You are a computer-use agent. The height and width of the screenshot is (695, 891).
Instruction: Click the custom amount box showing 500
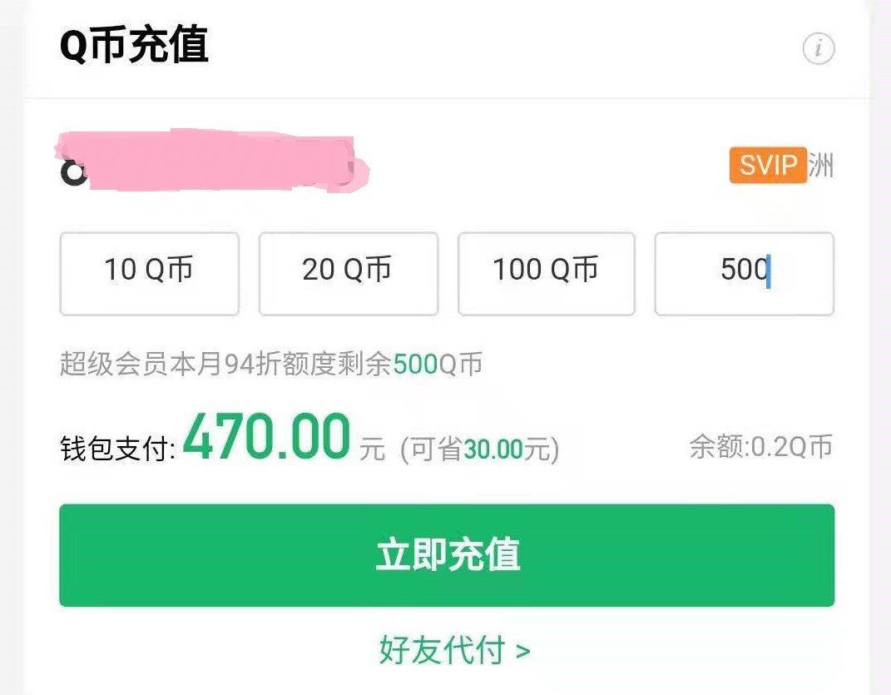(x=744, y=275)
